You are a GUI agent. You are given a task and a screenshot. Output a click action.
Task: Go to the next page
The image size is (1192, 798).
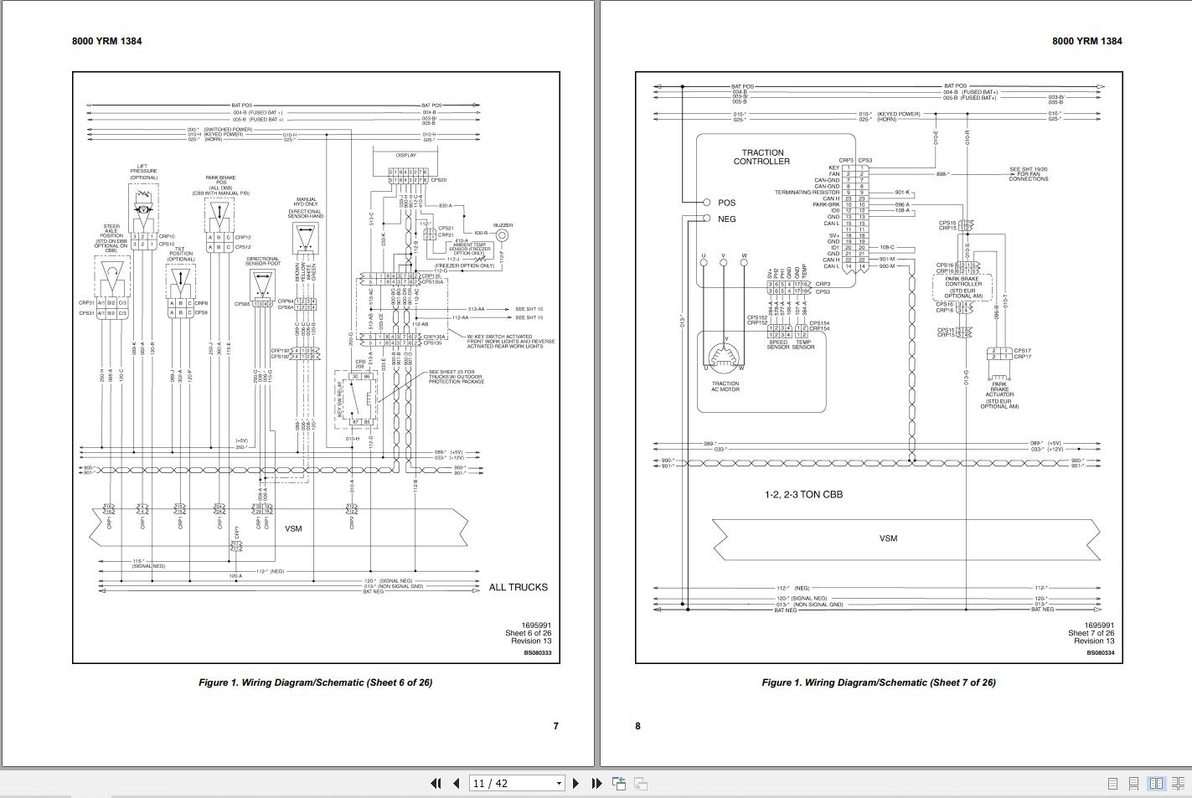575,784
